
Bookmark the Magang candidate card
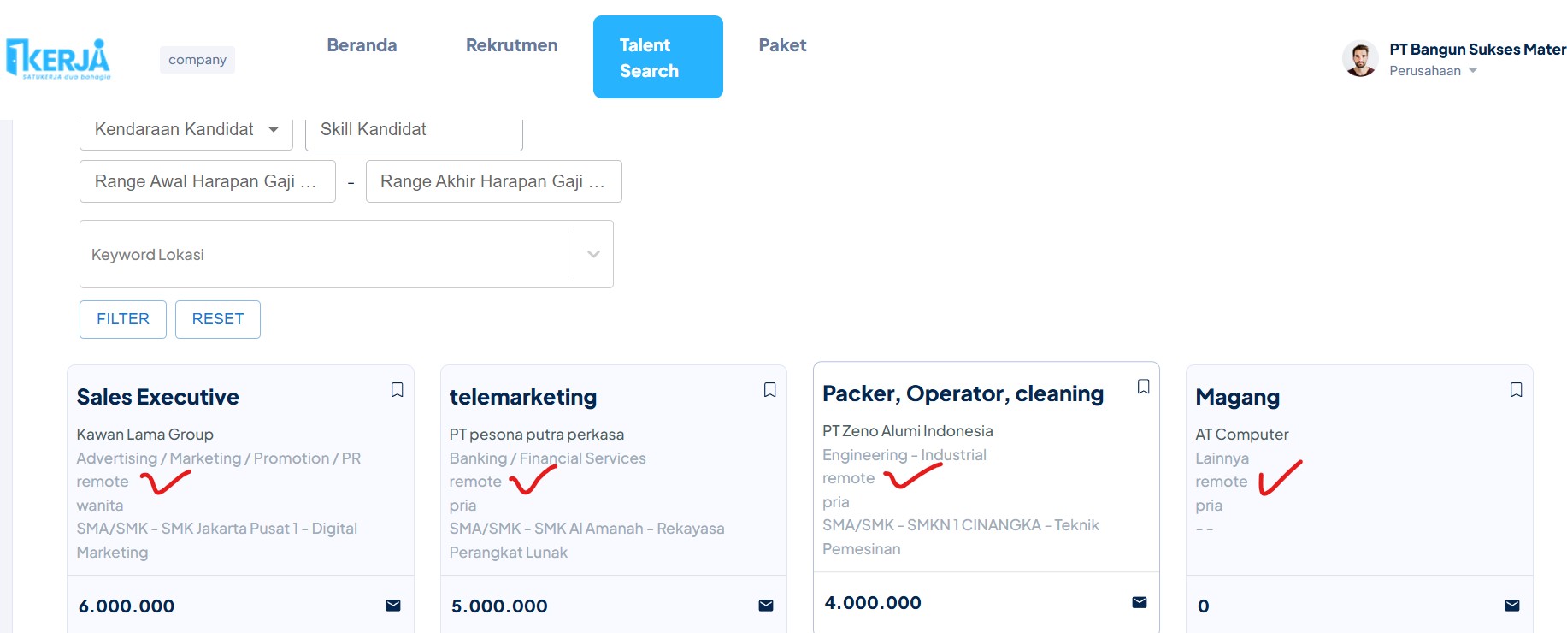click(x=1516, y=390)
